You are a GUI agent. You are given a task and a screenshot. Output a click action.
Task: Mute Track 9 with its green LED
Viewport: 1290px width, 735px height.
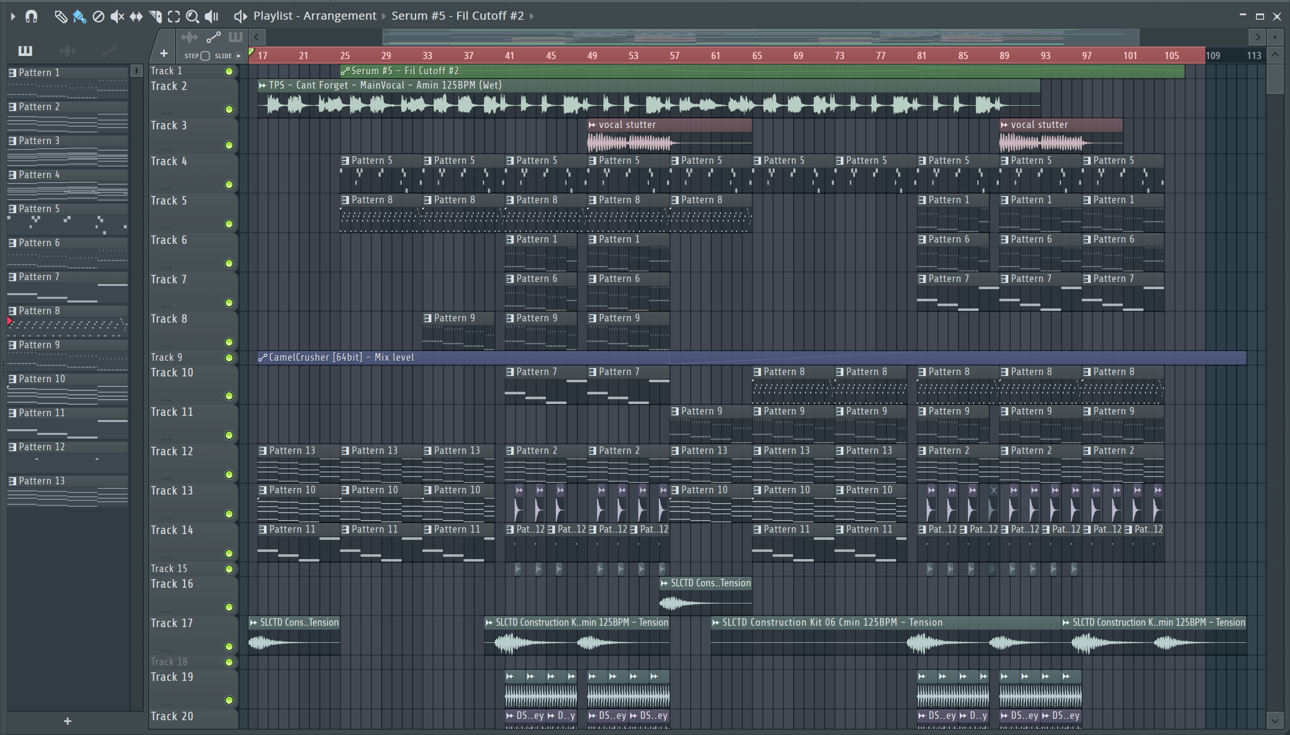[229, 357]
